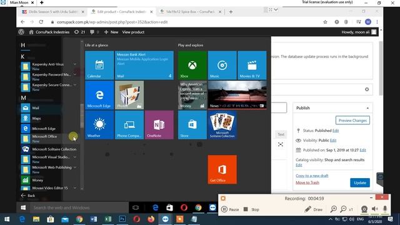The image size is (400, 225).
Task: Reload the page in Chrome
Action: (41, 22)
